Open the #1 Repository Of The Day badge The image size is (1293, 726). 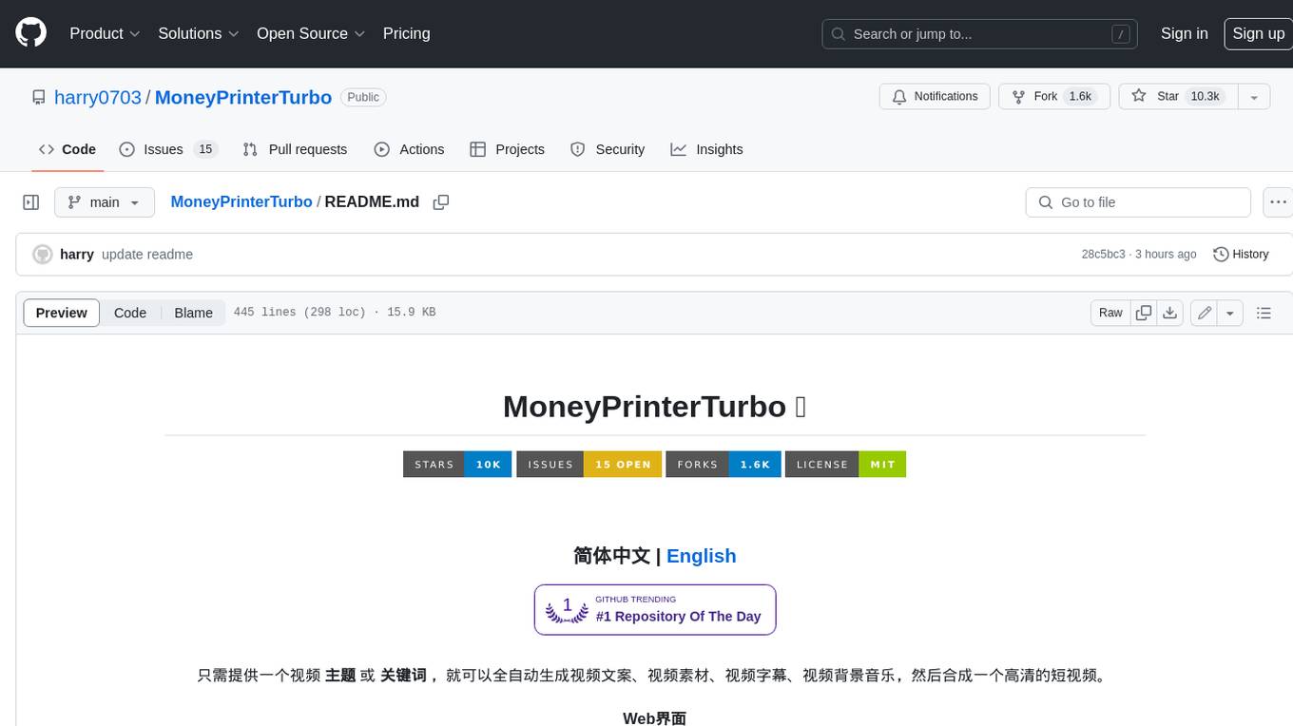[x=655, y=609]
